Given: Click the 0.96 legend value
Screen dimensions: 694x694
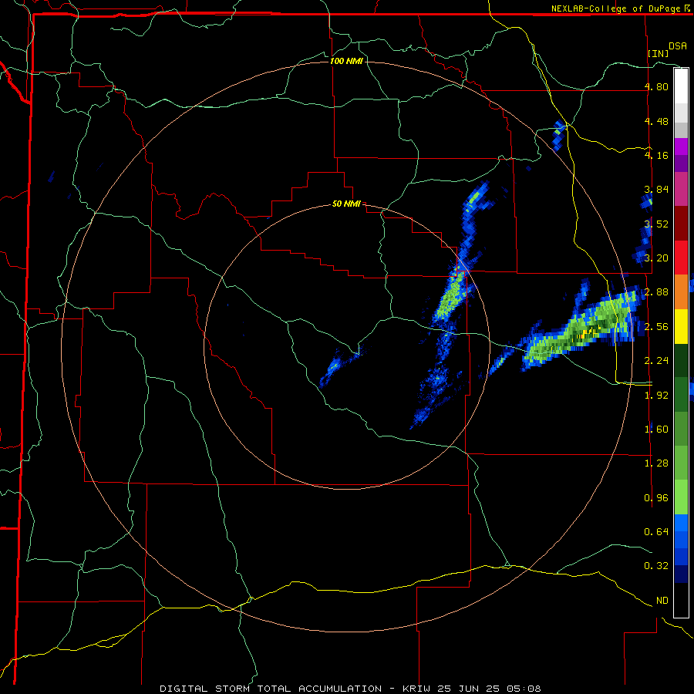Looking at the screenshot, I should point(656,498).
